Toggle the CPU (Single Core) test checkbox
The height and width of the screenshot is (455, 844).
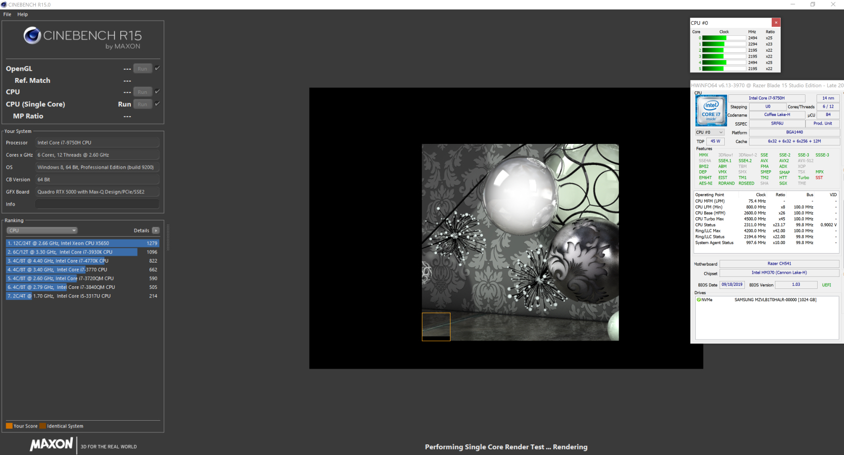(157, 103)
